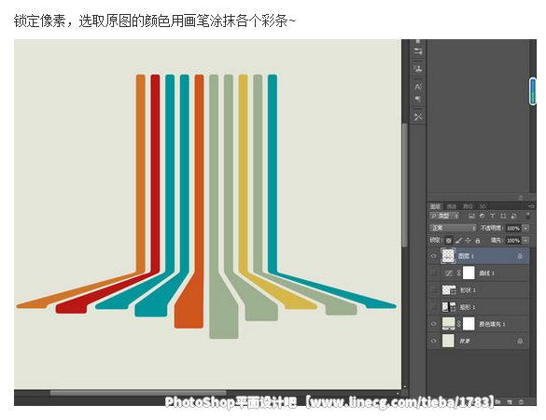Click the 背景 layer thumbnail
Screen dimensions: 546x420
[x=449, y=341]
